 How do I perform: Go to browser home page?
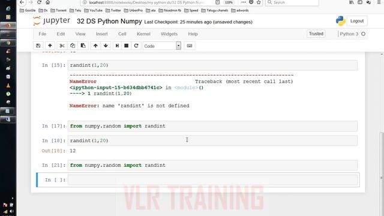(48, 2)
